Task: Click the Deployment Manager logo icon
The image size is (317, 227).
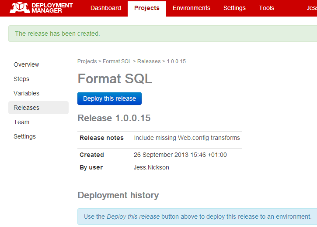Action: [x=20, y=7]
